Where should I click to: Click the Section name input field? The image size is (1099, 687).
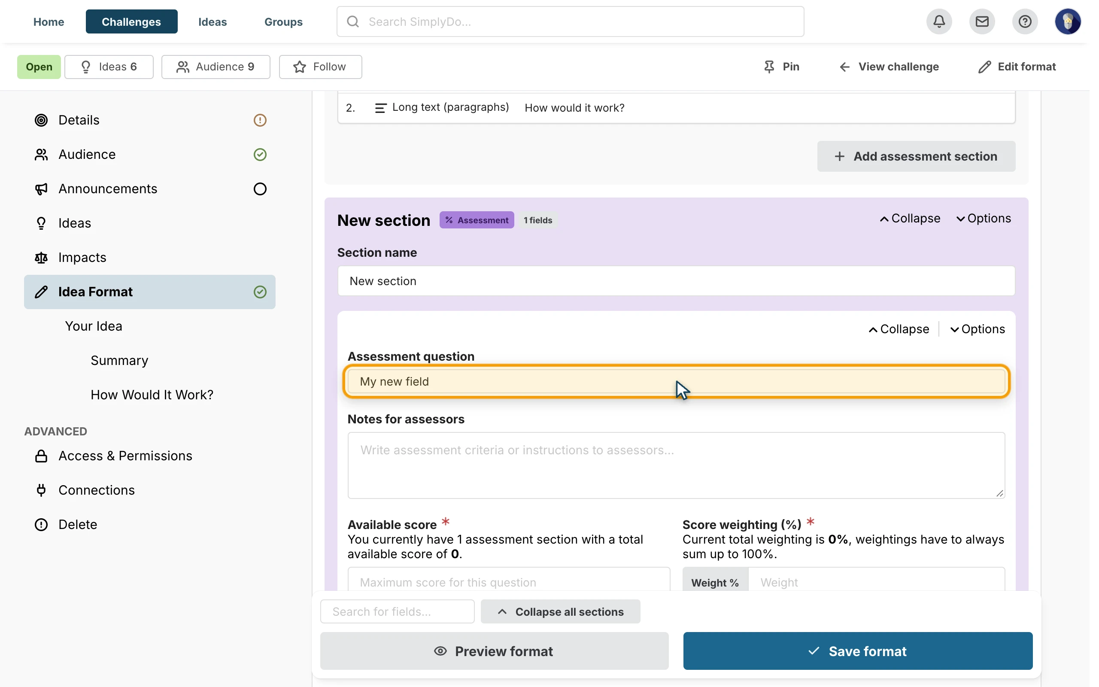(676, 281)
